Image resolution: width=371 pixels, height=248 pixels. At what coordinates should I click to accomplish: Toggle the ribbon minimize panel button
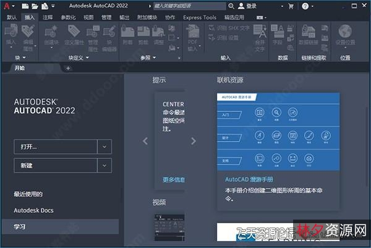pyautogui.click(x=260, y=17)
